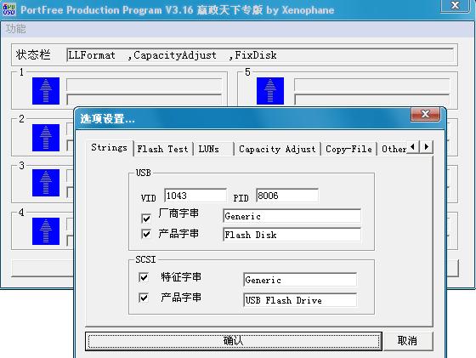This screenshot has height=358, width=476.
Task: Click the blue arrow icon for port 5
Action: point(270,91)
